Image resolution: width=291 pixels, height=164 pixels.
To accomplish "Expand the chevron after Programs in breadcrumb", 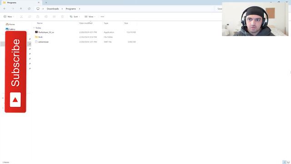I will pos(80,9).
